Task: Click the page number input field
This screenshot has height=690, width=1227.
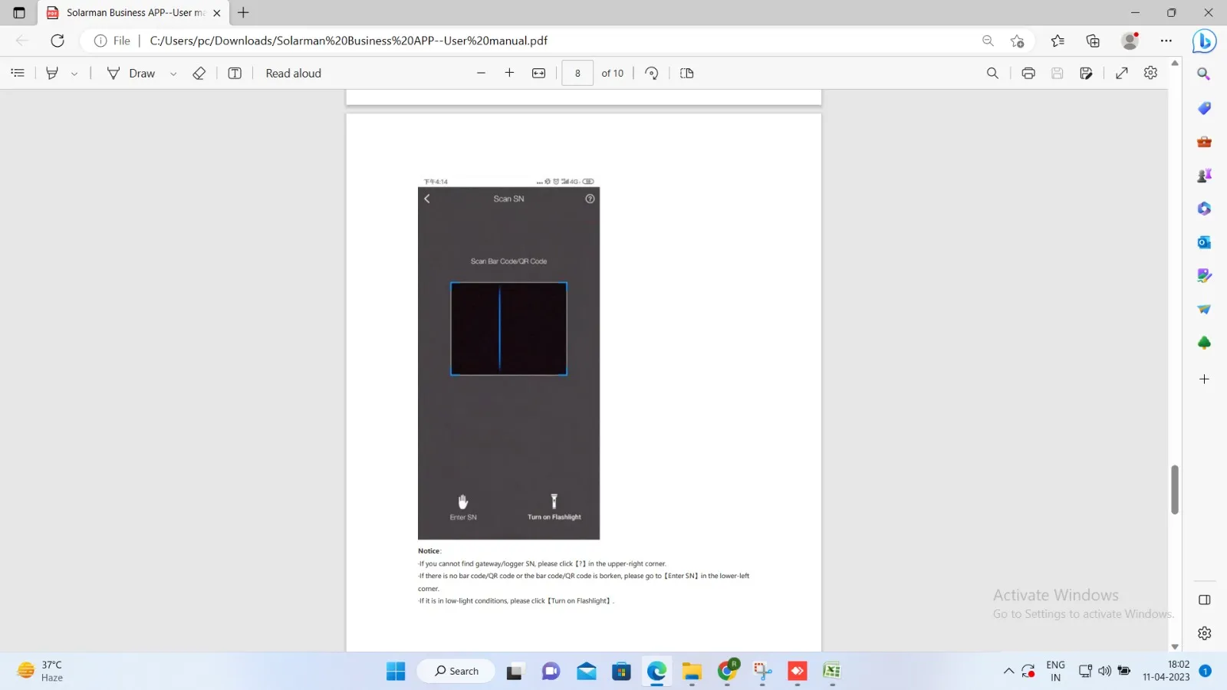Action: (x=577, y=73)
